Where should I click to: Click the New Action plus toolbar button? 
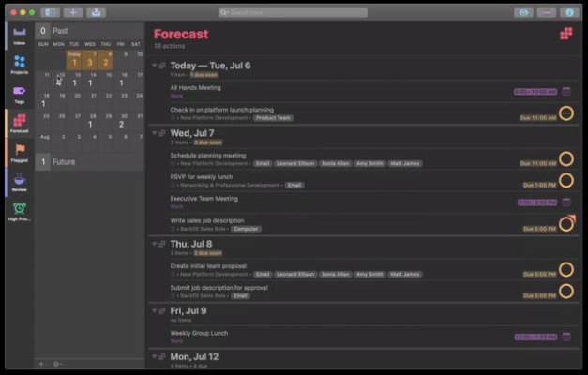click(x=72, y=12)
